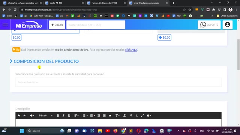Go back to previous page
240x135 pixels.
click(x=4, y=10)
